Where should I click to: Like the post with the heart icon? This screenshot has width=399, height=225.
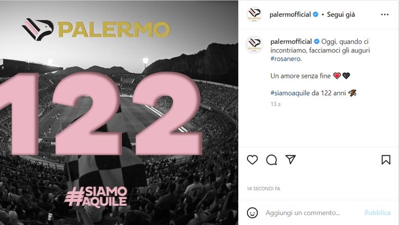coord(252,160)
